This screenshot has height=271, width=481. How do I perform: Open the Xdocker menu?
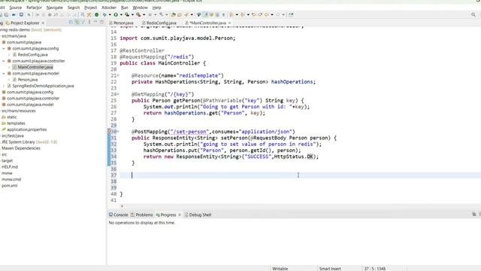109,8
